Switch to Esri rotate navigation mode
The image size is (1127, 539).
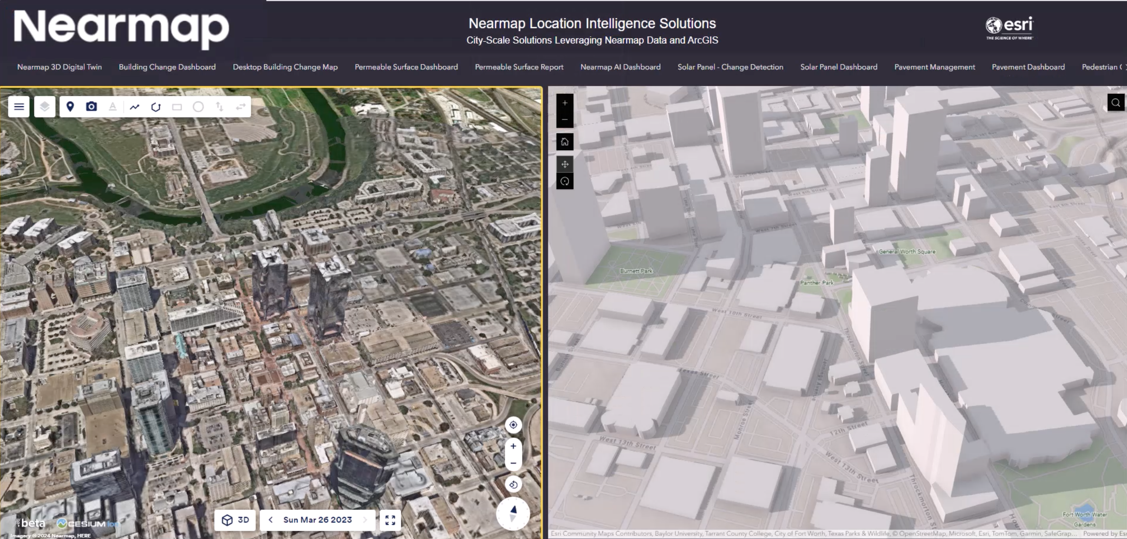click(x=565, y=182)
